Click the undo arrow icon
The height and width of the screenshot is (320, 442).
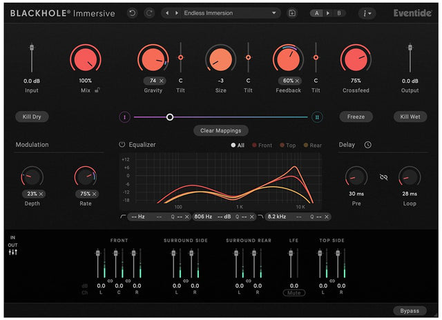(x=133, y=13)
